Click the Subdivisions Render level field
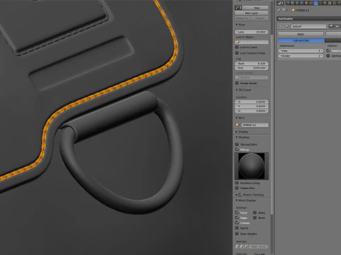This screenshot has width=341, height=255. (301, 56)
